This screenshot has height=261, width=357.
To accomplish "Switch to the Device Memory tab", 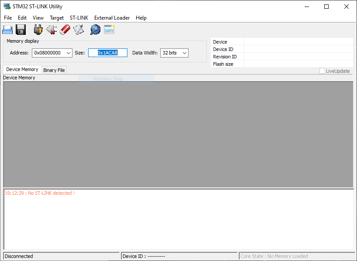I will [22, 69].
